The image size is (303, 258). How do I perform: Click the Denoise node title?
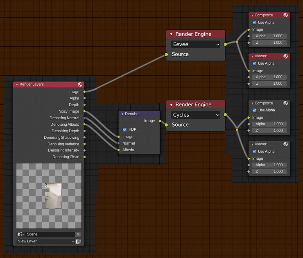[131, 114]
